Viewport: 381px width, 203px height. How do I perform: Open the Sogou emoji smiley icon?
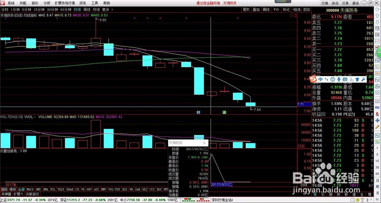click(x=333, y=79)
